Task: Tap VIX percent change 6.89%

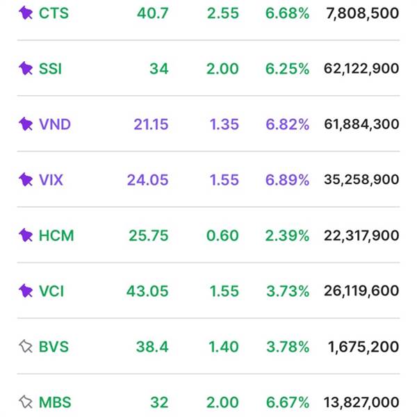Action: (x=287, y=179)
